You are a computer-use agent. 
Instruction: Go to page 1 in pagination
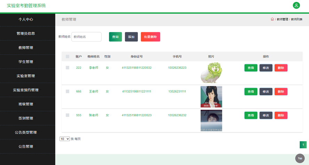pyautogui.click(x=303, y=145)
